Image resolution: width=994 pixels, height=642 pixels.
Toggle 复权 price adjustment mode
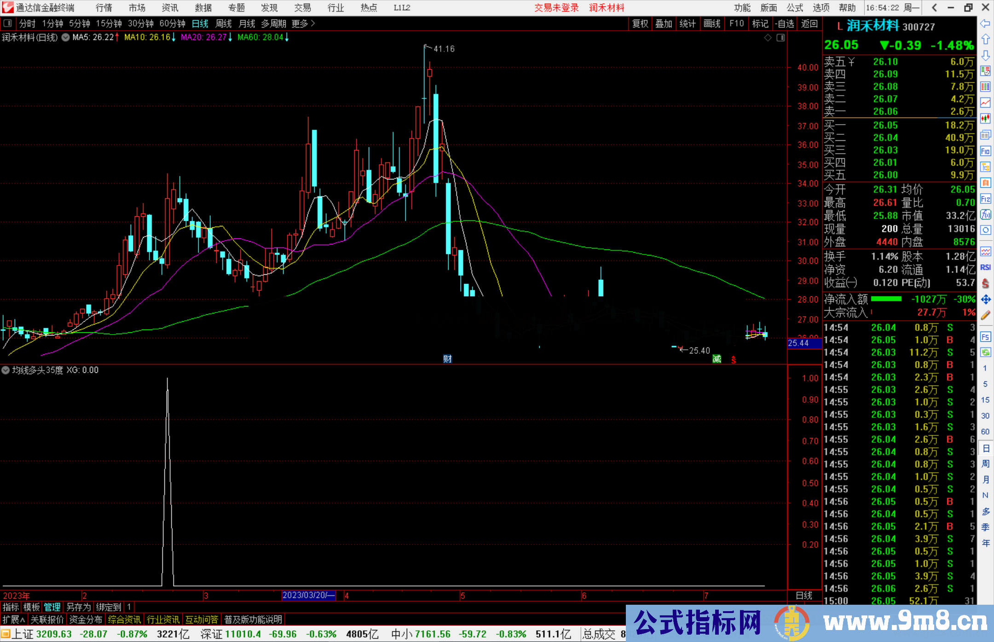pos(640,23)
